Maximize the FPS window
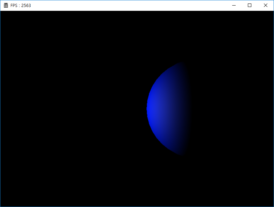This screenshot has width=274, height=207. [x=250, y=6]
